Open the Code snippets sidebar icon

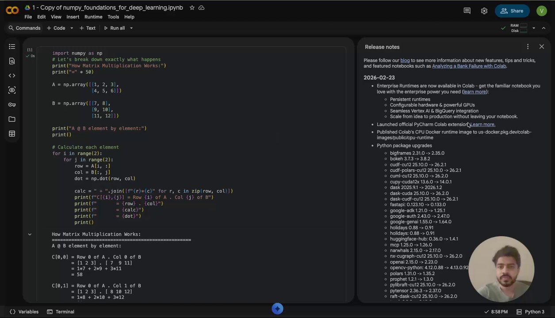pos(12,76)
